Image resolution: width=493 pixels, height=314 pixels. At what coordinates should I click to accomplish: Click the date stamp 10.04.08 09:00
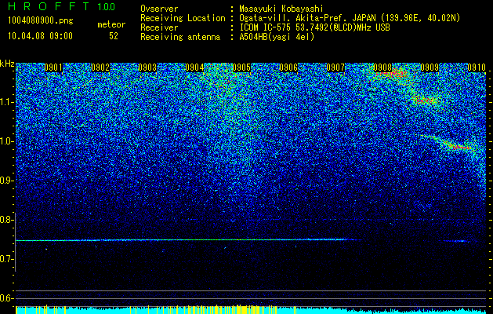click(40, 36)
